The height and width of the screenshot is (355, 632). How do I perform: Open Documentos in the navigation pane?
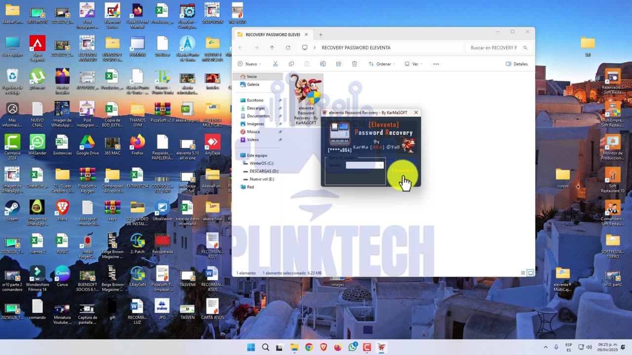(258, 116)
